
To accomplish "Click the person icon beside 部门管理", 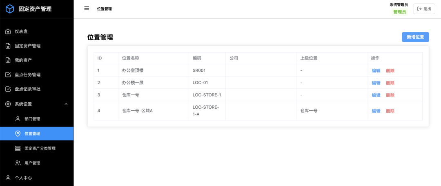I will tap(18, 119).
